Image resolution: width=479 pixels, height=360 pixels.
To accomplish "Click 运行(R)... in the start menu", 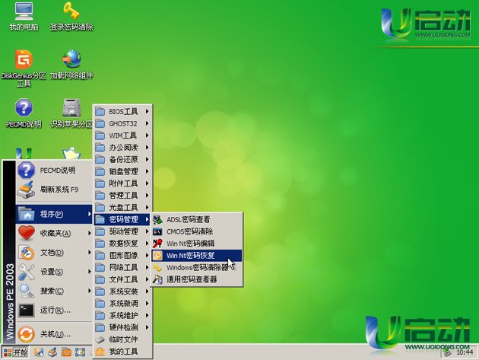I will (54, 310).
